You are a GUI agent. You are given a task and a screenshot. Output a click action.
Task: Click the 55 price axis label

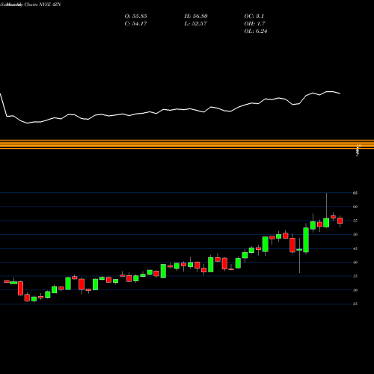tap(355, 221)
